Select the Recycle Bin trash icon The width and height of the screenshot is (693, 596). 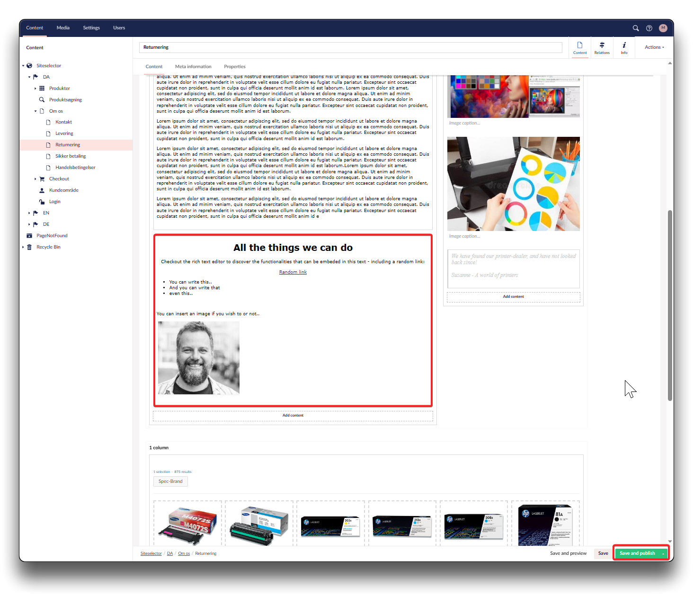click(x=29, y=247)
